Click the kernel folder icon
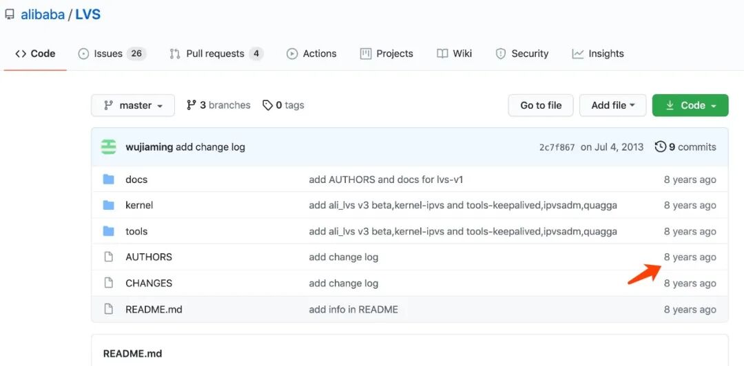 (x=109, y=205)
